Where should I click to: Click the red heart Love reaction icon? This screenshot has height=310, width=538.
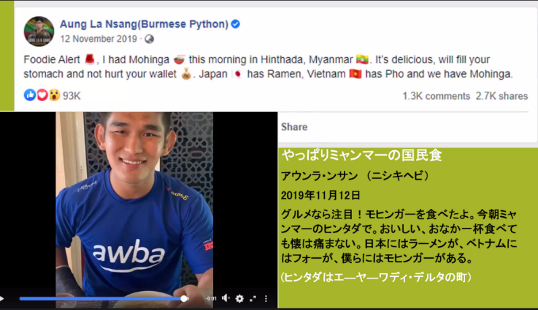coord(42,95)
